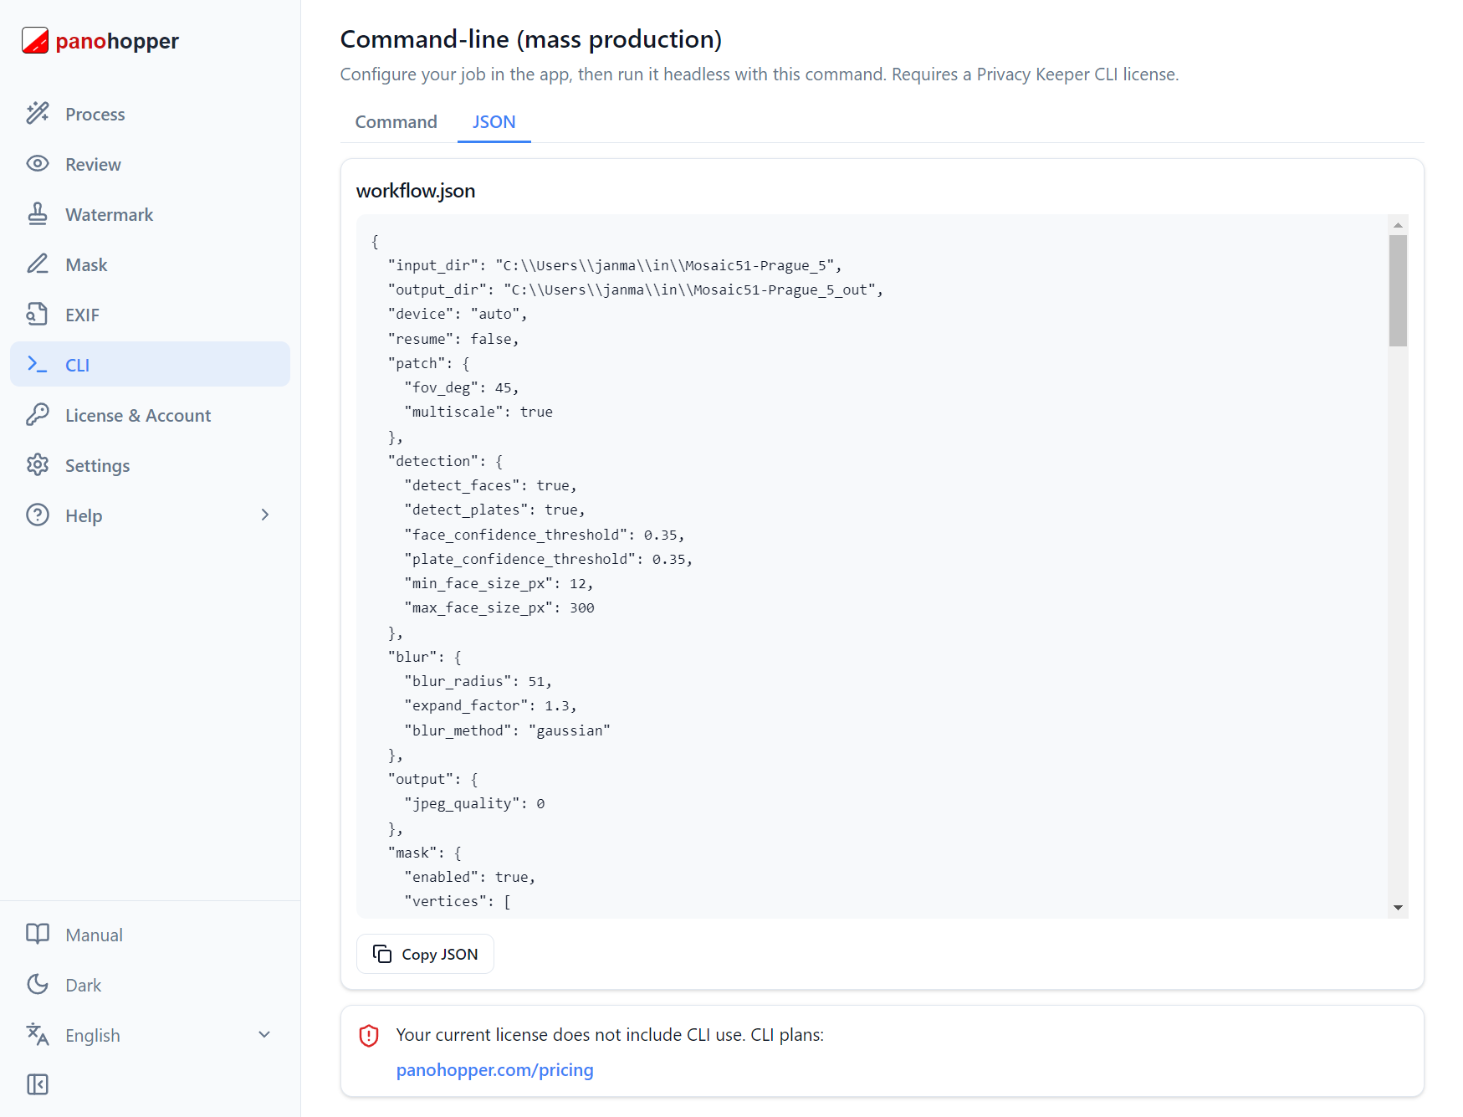Click the panohopper logo icon
Viewport: 1463px width, 1117px height.
(35, 40)
